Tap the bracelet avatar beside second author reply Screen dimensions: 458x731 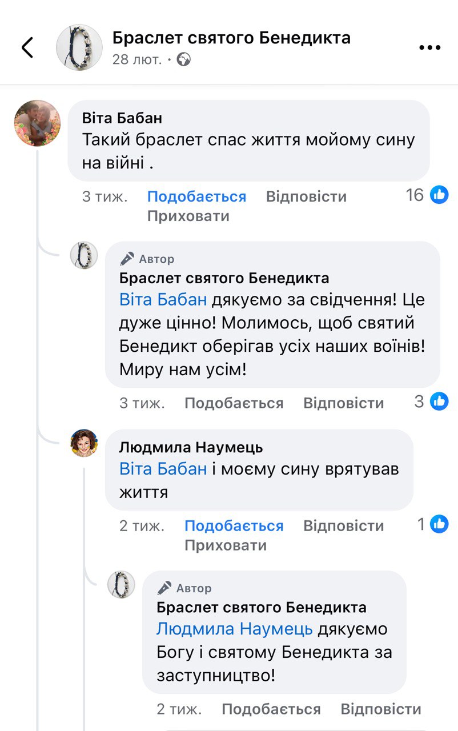click(121, 584)
